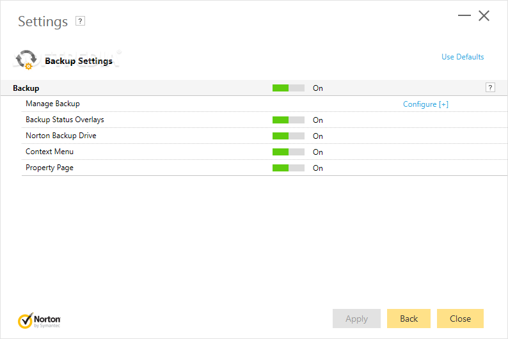The width and height of the screenshot is (508, 339).
Task: Minimize the Settings window
Action: point(464,16)
